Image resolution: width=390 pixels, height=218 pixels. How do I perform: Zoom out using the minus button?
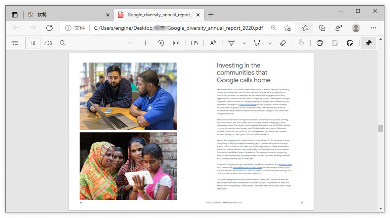pos(131,43)
